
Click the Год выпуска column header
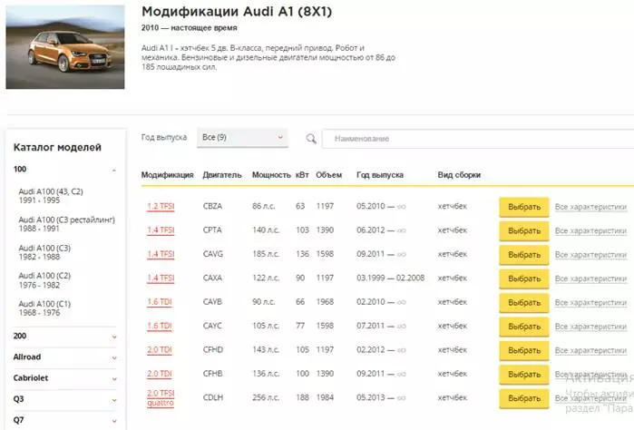click(x=380, y=175)
